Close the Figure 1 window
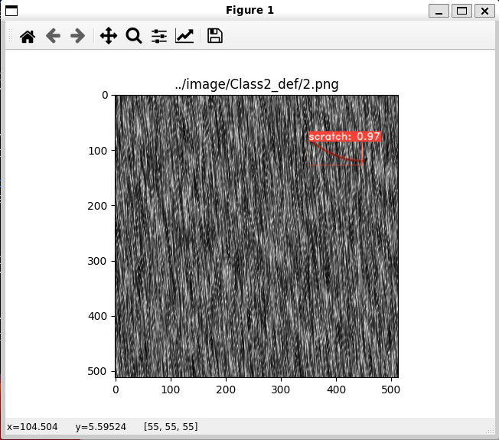This screenshot has width=499, height=440. tap(484, 11)
